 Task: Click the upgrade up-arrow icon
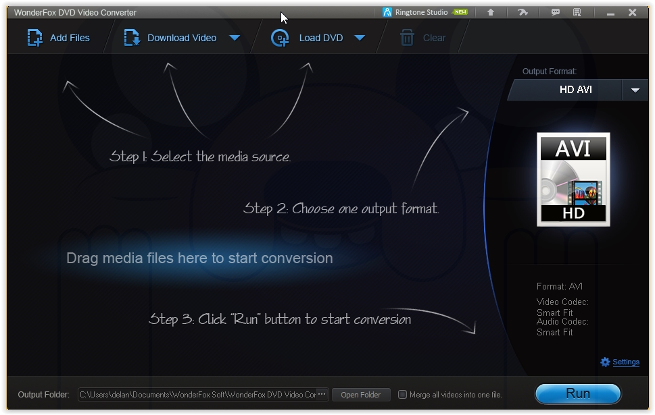click(491, 13)
